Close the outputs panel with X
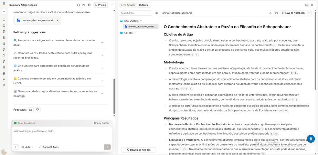This screenshot has width=318, height=155. 312,5
